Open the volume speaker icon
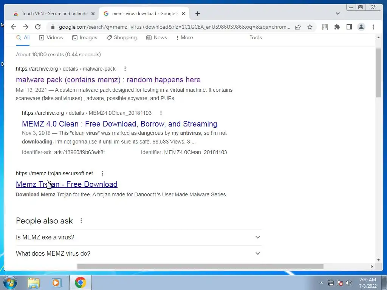This screenshot has width=387, height=290. (349, 283)
